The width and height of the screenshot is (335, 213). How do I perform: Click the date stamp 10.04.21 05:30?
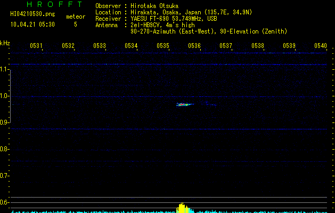click(x=32, y=24)
